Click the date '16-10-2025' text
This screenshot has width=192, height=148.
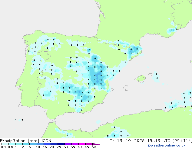(x=131, y=141)
